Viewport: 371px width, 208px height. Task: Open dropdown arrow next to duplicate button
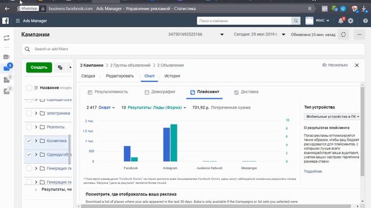tap(70, 68)
